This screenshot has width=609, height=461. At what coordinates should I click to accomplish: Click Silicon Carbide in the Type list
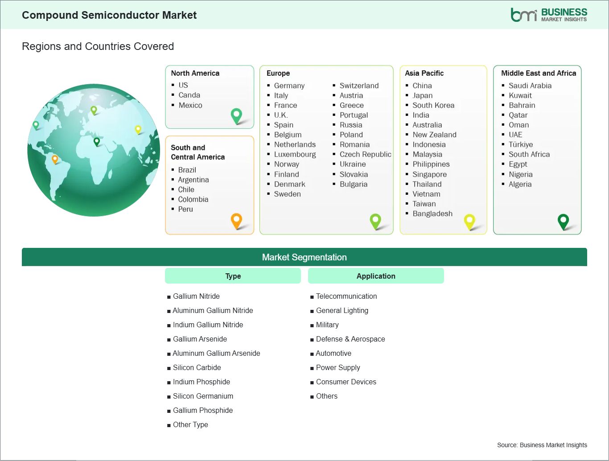point(197,367)
